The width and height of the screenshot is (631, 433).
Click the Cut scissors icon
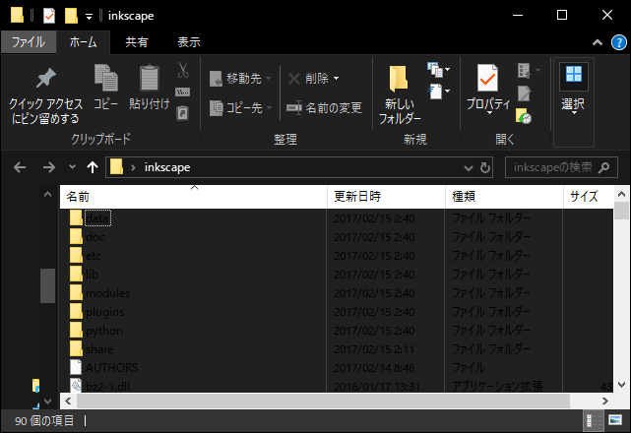[x=183, y=70]
